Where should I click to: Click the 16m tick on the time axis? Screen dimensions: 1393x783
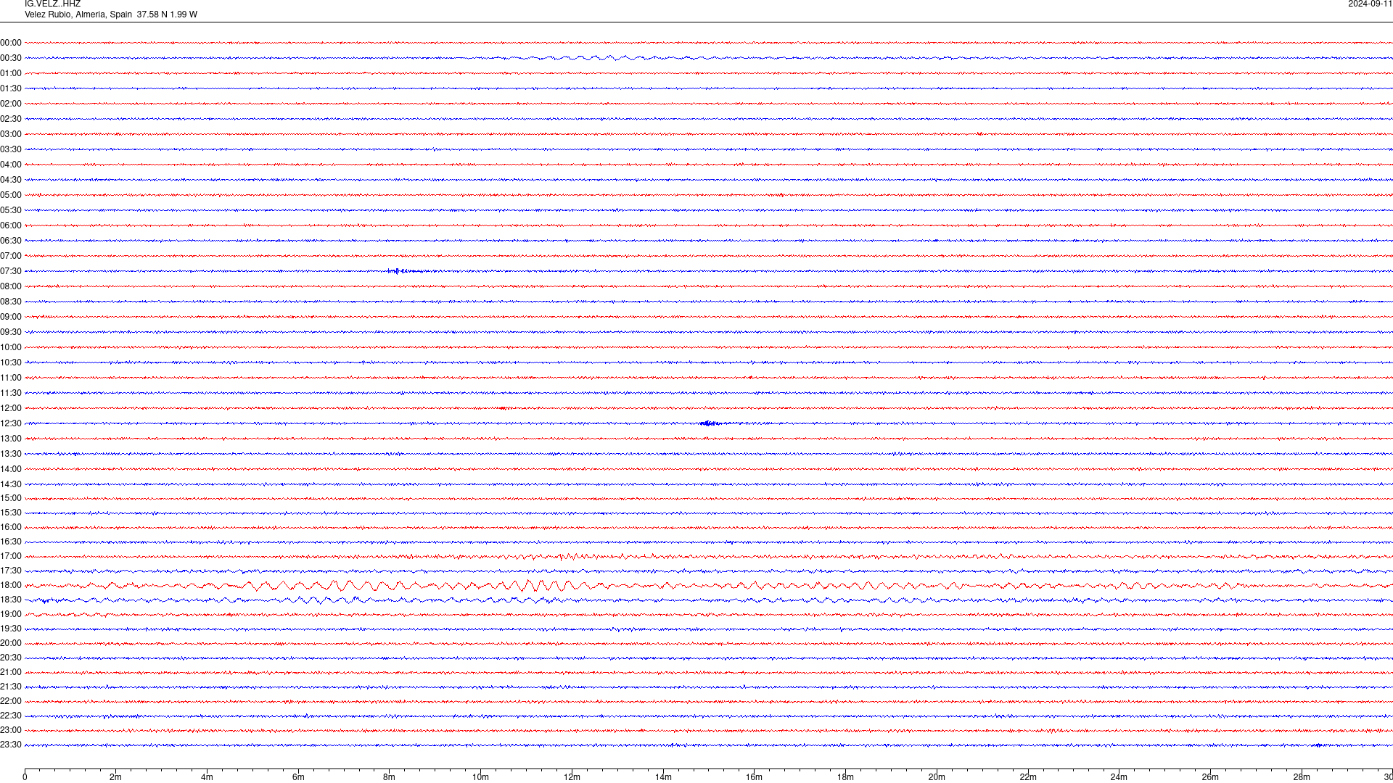click(x=754, y=777)
